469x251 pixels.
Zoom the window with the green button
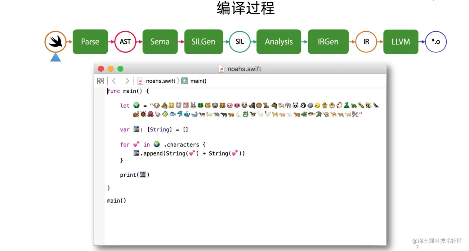pos(120,69)
